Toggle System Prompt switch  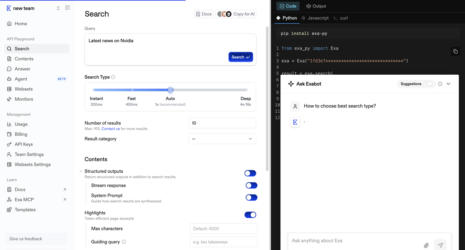click(x=252, y=197)
